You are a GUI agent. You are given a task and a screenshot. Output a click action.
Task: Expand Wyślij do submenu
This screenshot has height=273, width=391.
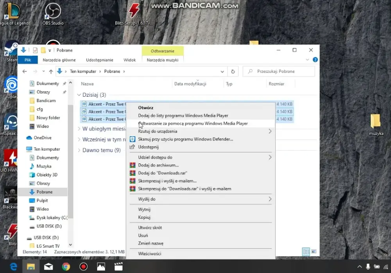(x=270, y=199)
